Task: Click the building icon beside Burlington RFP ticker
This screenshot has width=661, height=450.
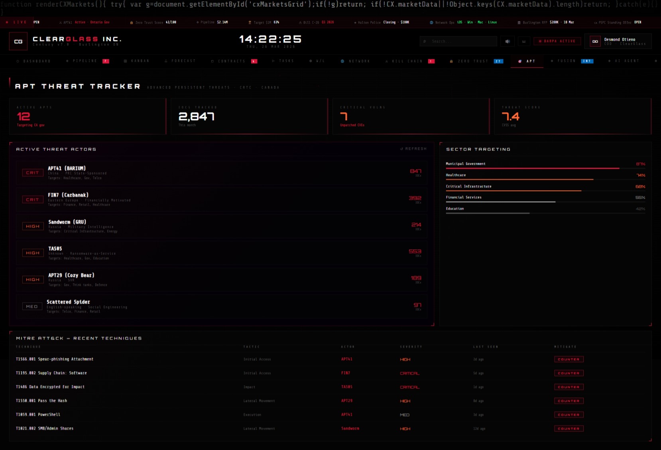Action: click(519, 23)
